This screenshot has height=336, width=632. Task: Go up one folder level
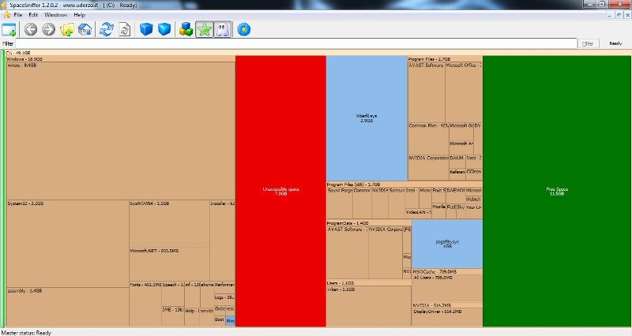click(67, 30)
